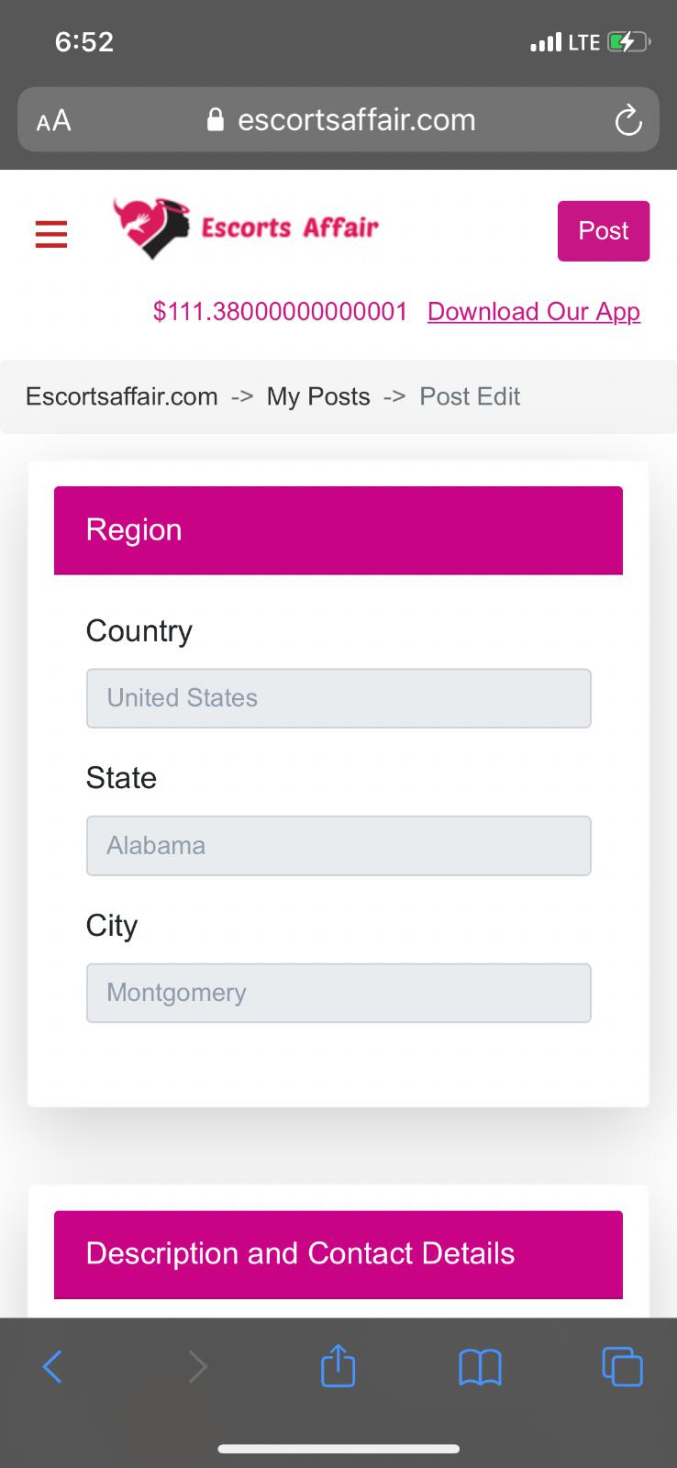677x1468 pixels.
Task: Tap the Escorts Affair heart logo
Action: click(151, 228)
